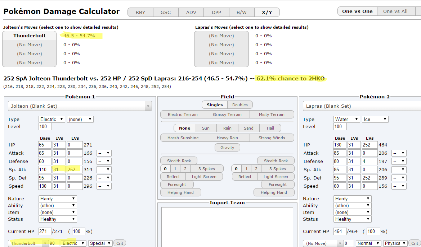Click Jolteon's Level field
This screenshot has width=421, height=247.
45,127
